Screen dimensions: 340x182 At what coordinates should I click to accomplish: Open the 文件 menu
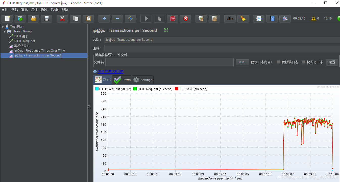(5, 10)
